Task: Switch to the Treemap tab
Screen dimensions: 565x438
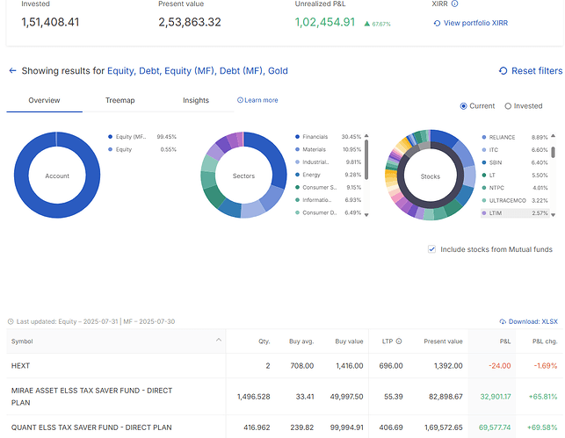Action: (x=120, y=100)
